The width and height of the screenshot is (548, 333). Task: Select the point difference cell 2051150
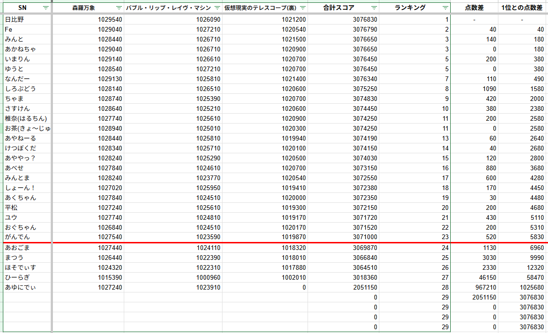tap(474, 298)
